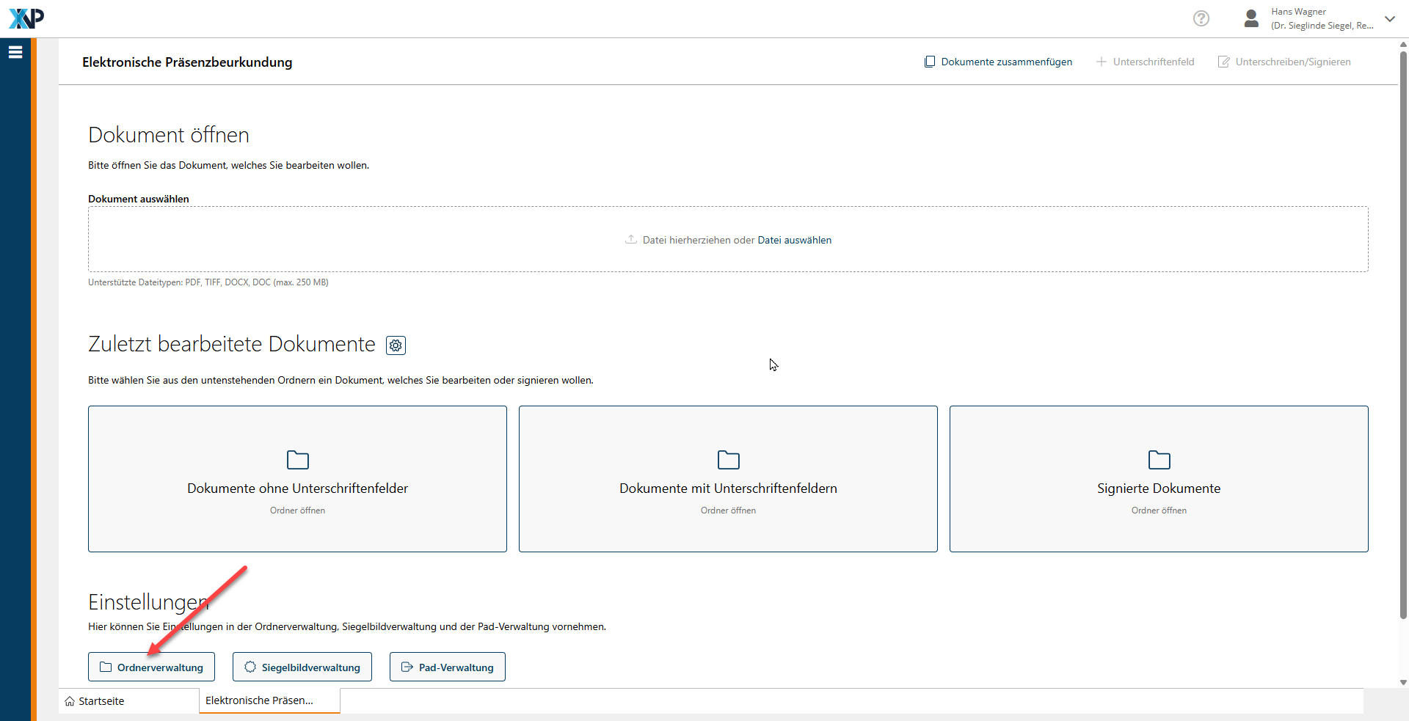Click Unterschriftenfeld toolbar option
Screen dimensions: 1409x721
pyautogui.click(x=1145, y=62)
